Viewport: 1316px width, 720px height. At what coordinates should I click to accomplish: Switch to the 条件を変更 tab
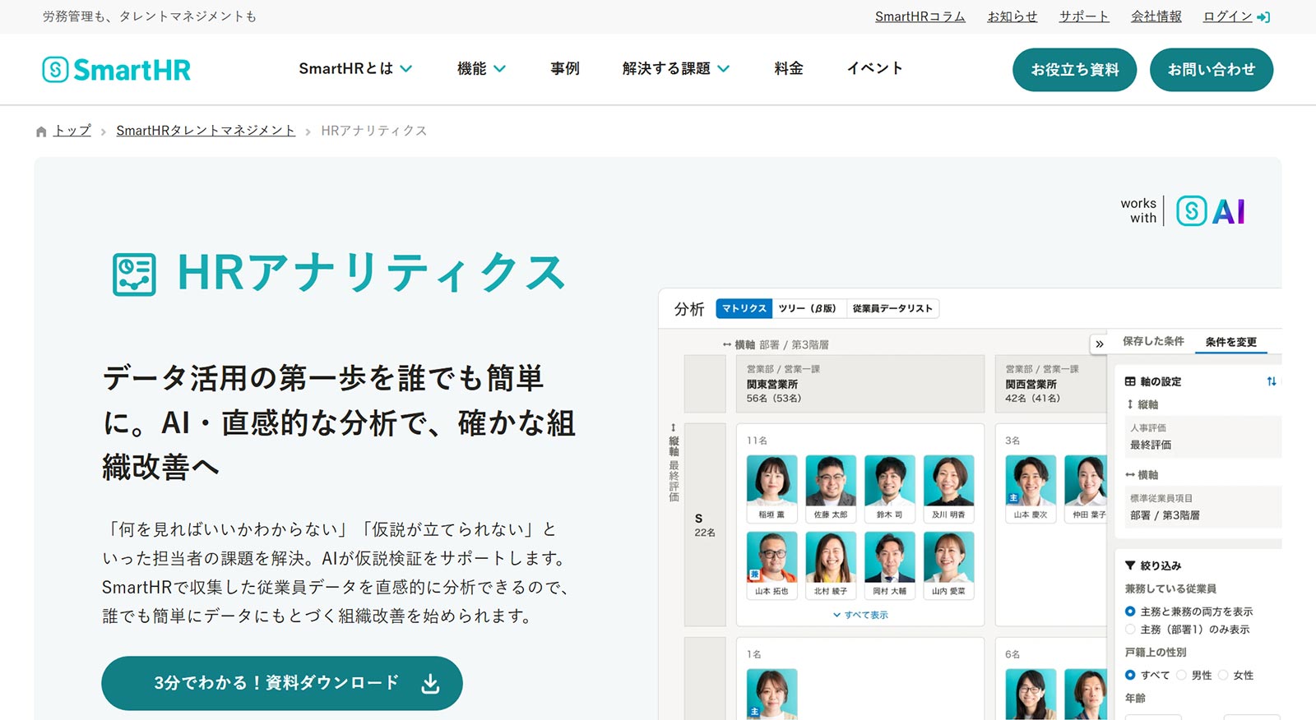(x=1231, y=342)
